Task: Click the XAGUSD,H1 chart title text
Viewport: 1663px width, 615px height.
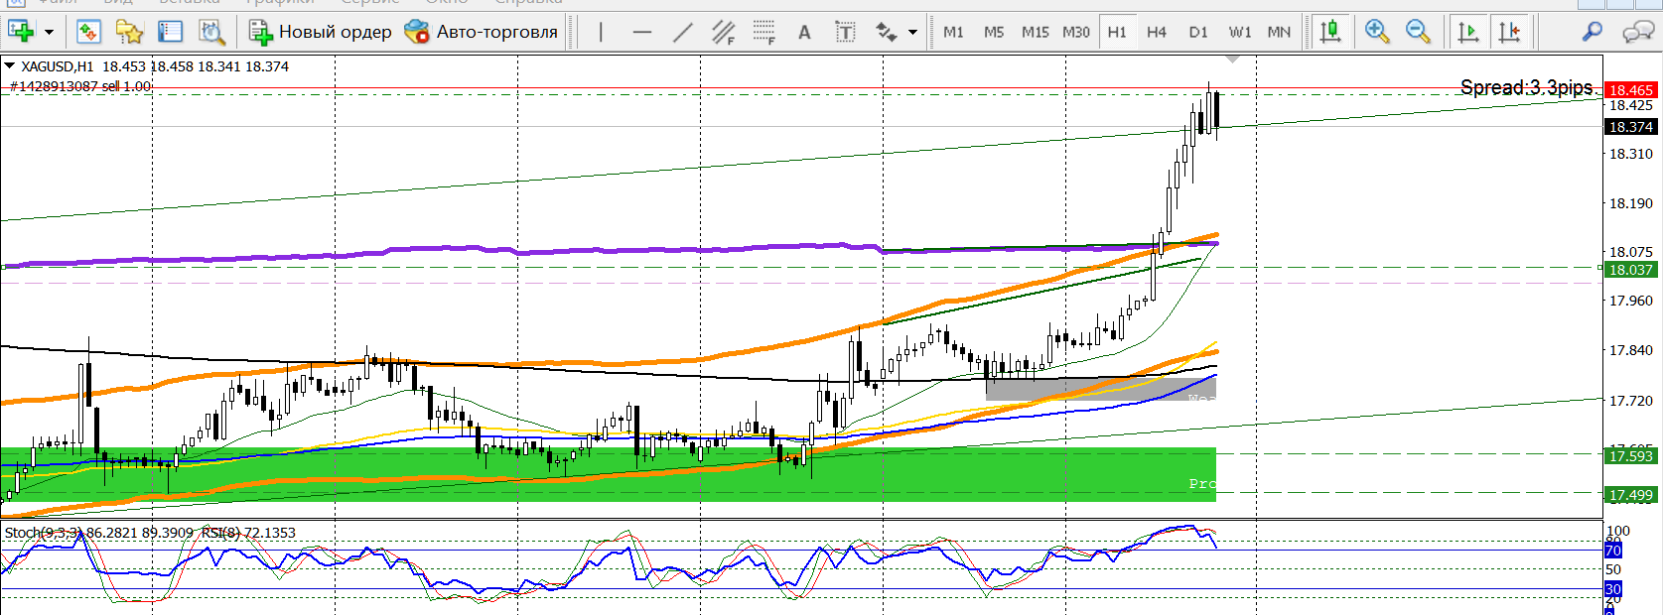Action: pyautogui.click(x=58, y=66)
